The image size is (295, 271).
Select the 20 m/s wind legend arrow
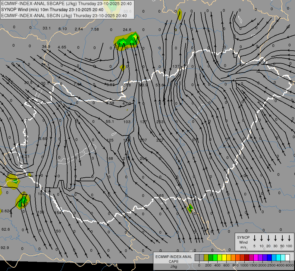pos(268,238)
